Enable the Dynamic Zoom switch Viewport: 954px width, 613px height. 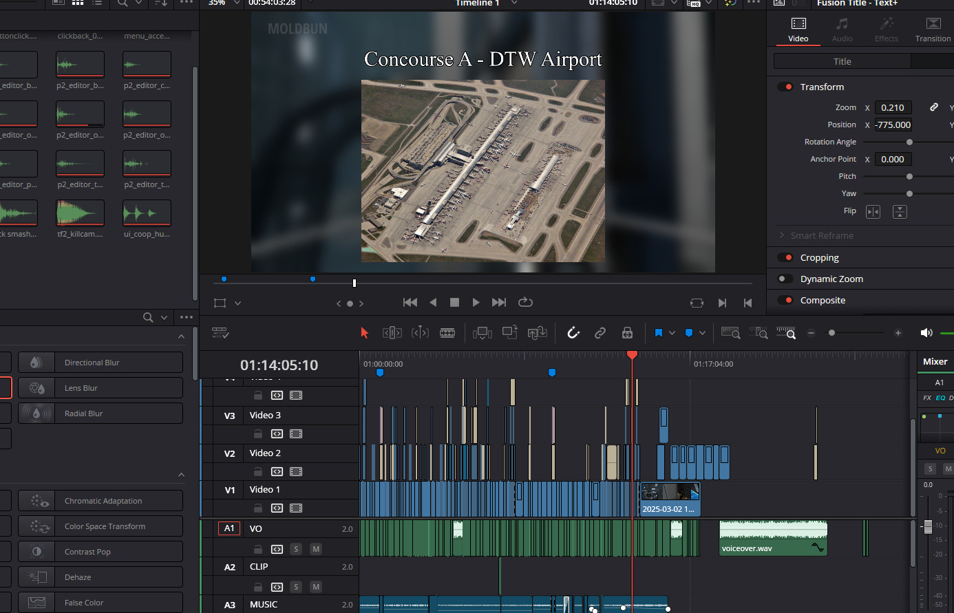coord(785,279)
